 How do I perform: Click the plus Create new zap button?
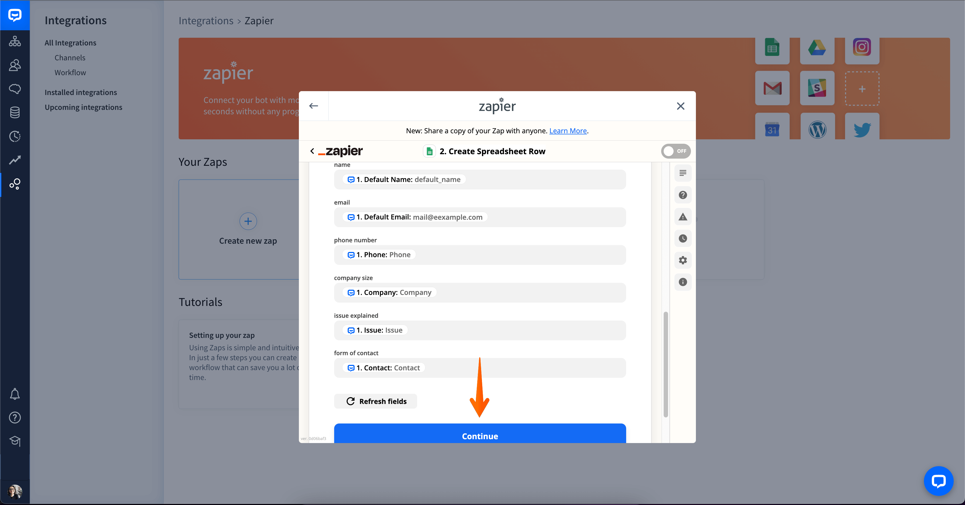[248, 221]
